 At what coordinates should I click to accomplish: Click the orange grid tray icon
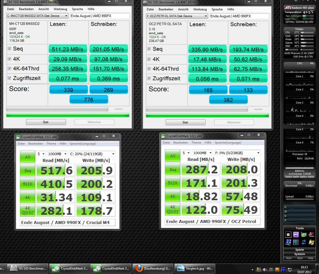pyautogui.click(x=277, y=270)
